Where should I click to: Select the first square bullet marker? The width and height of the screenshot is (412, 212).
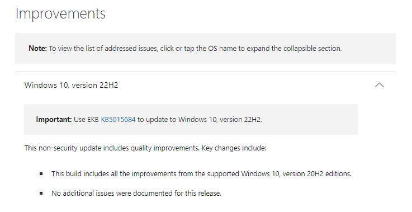coord(41,173)
